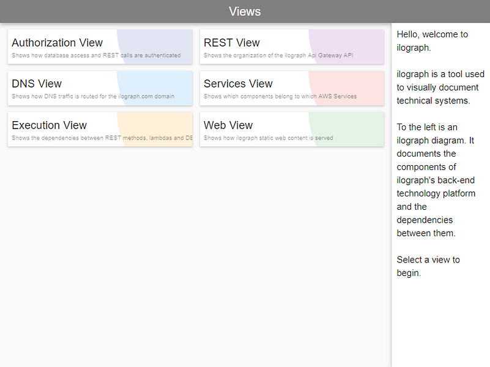Image resolution: width=490 pixels, height=367 pixels.
Task: Select the REST View title
Action: 232,43
